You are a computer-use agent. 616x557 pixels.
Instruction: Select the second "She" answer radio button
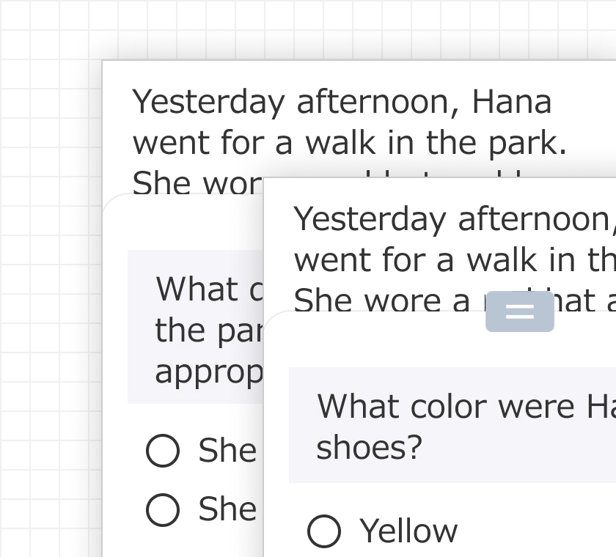pos(163,509)
